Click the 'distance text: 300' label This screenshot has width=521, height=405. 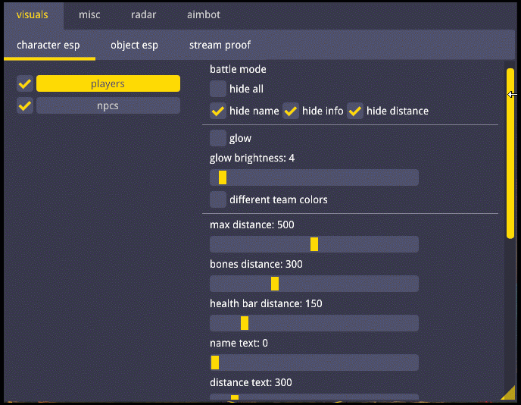(251, 383)
